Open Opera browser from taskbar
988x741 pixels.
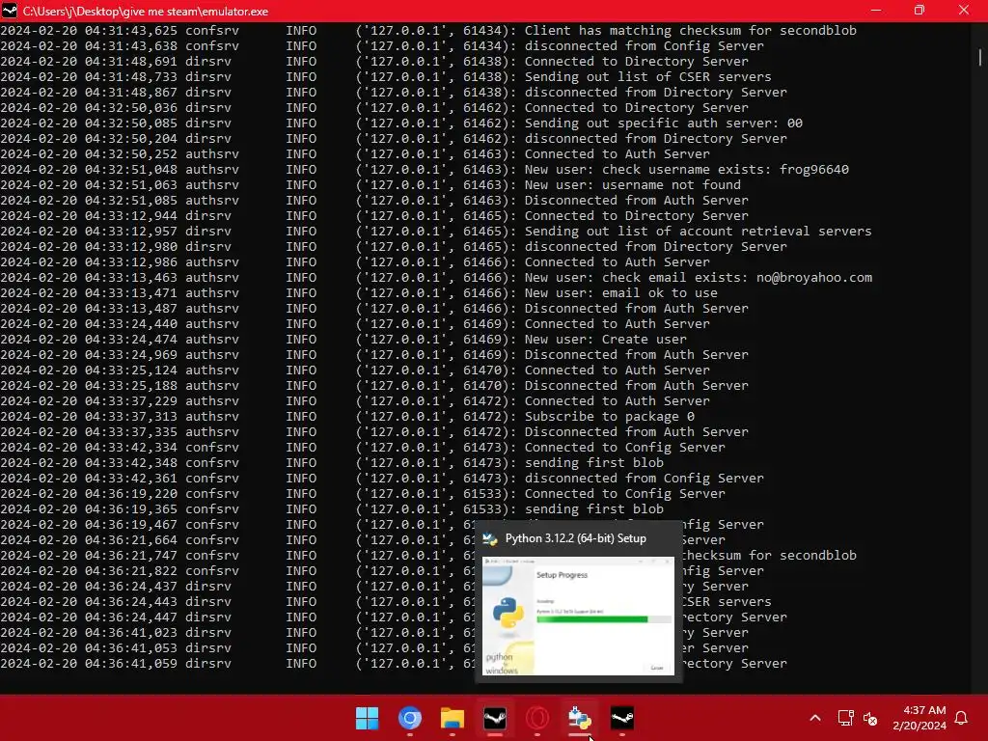pos(537,718)
